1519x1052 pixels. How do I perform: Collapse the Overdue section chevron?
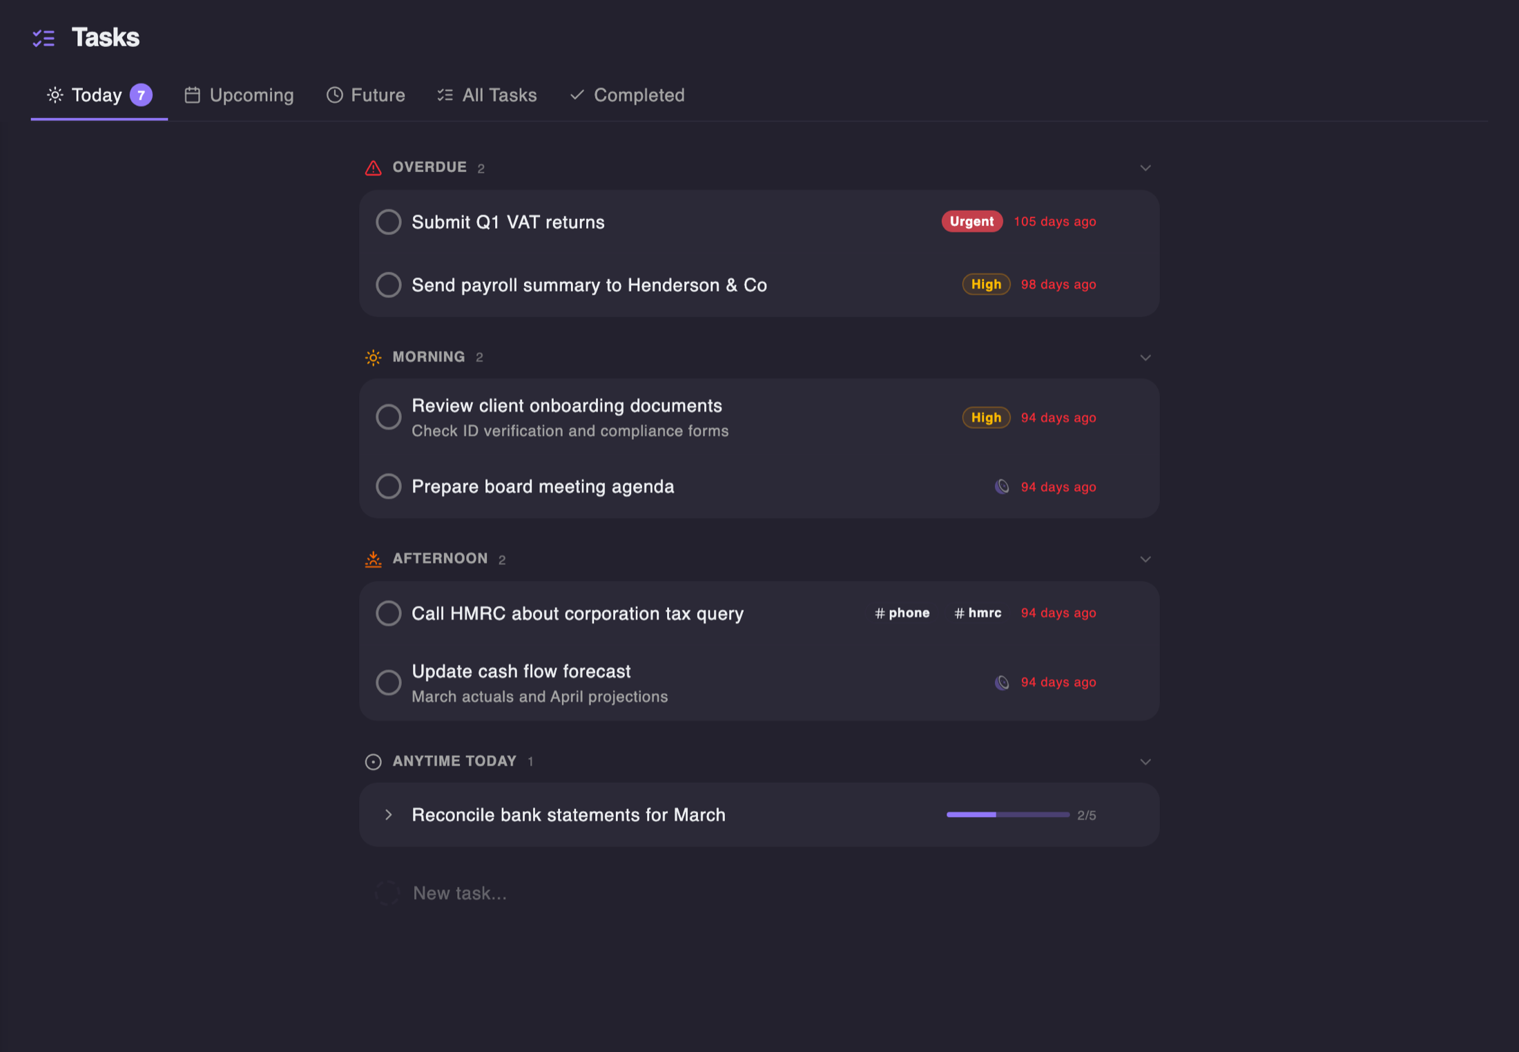point(1145,168)
